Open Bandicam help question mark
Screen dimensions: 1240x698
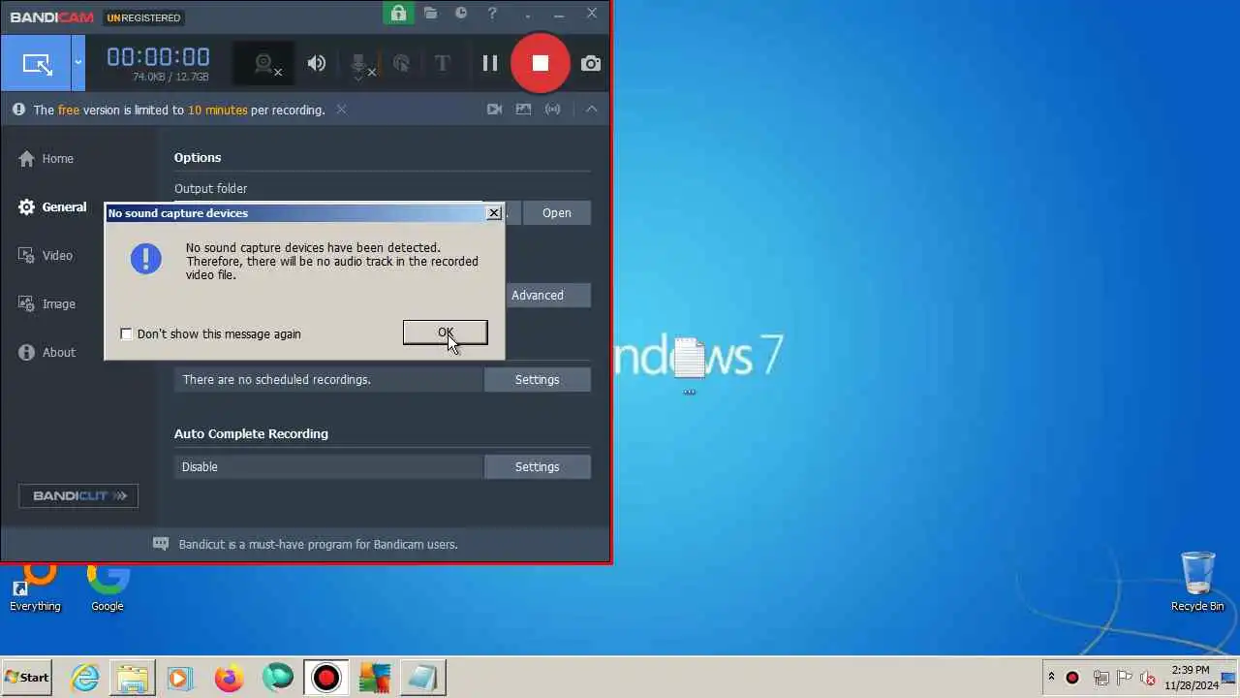pos(493,14)
